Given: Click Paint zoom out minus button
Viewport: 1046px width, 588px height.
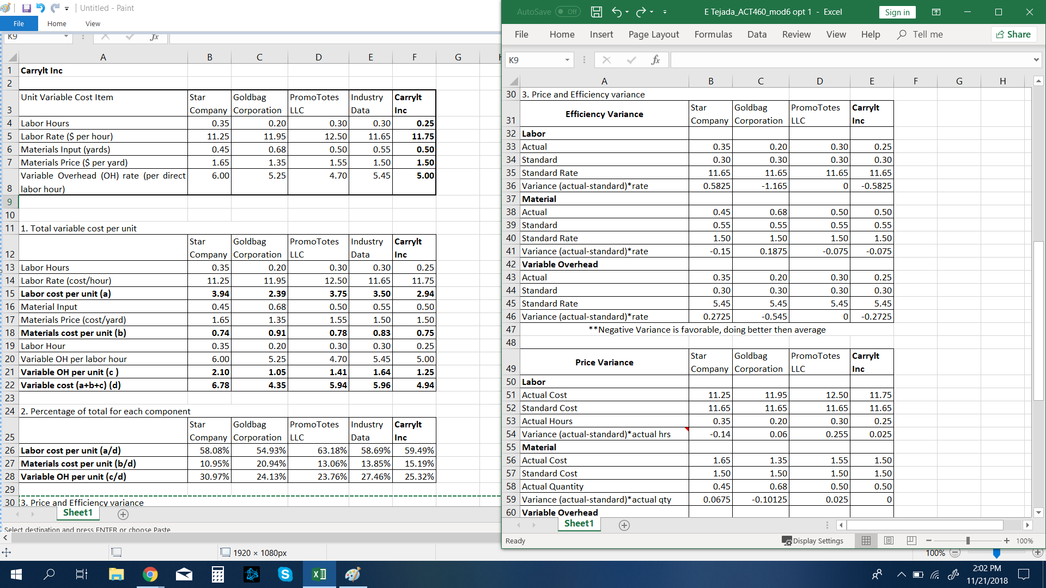Looking at the screenshot, I should pos(955,553).
